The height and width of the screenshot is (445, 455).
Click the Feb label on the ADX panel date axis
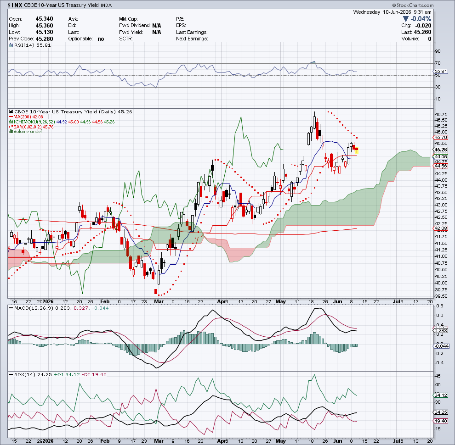pos(104,441)
